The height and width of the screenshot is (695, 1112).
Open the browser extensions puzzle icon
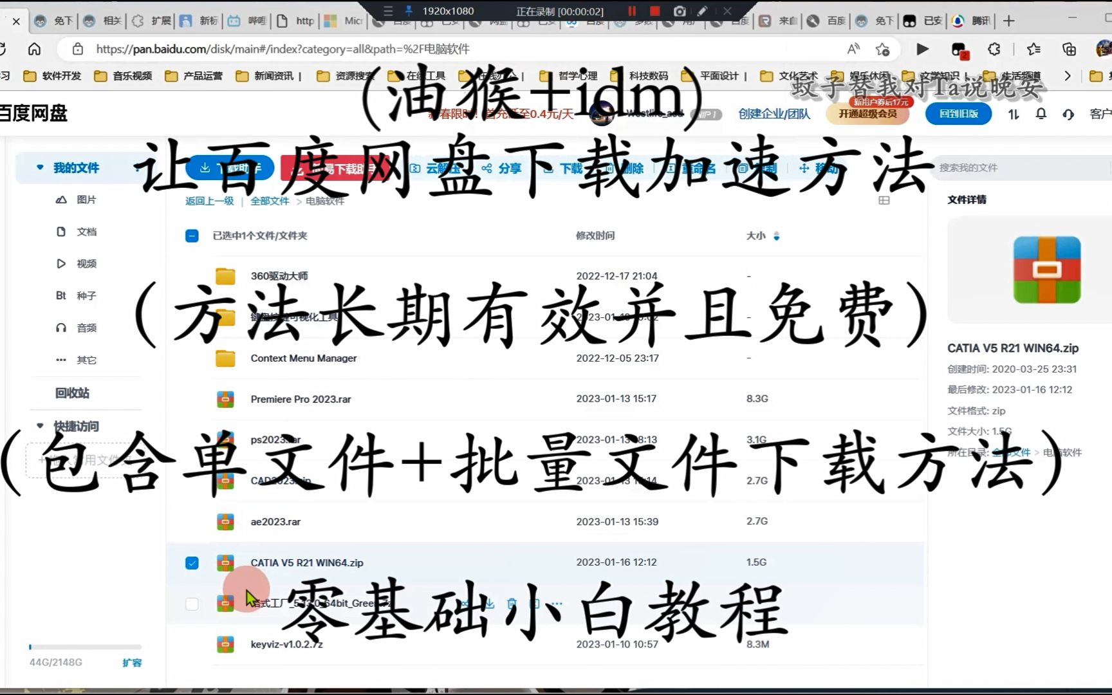pos(994,49)
